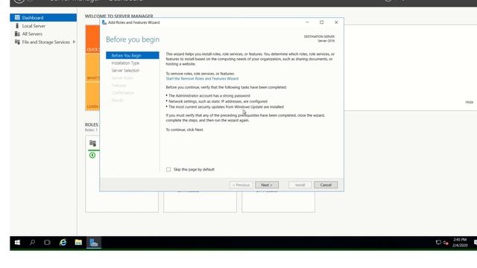Click the Server Roles wizard step
This screenshot has width=477, height=268.
point(122,77)
